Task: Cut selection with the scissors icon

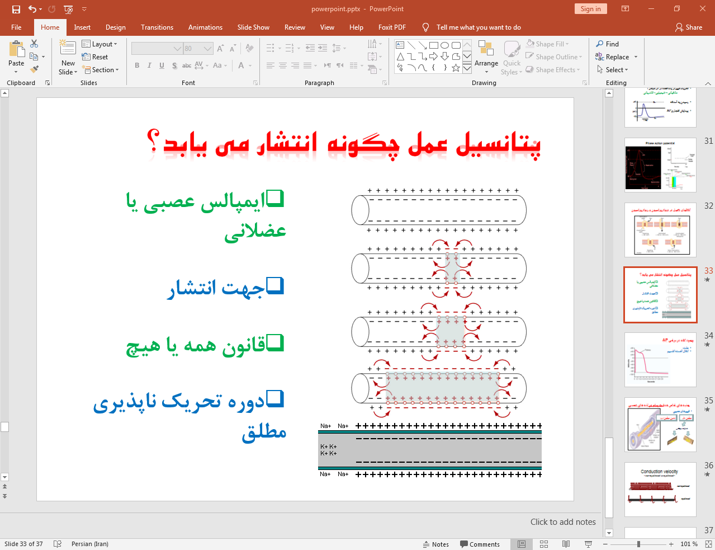Action: click(x=34, y=44)
